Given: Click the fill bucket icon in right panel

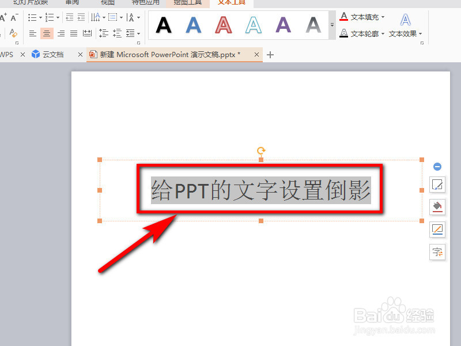Looking at the screenshot, I should pos(437,207).
